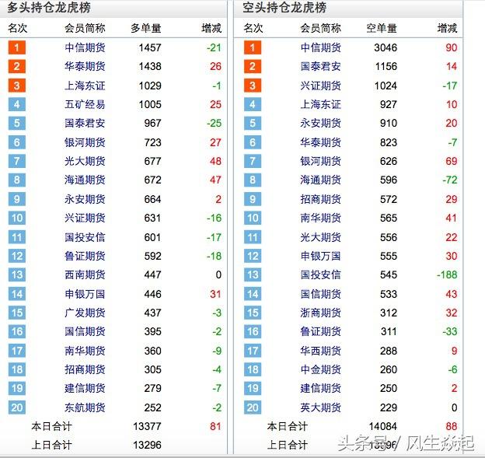Click rank 10 badge beside 兴证期货 631
Viewport: 485px width, 458px height.
point(16,218)
